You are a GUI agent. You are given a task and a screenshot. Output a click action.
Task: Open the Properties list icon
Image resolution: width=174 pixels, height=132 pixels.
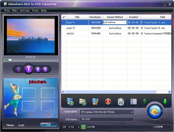pyautogui.click(x=133, y=101)
